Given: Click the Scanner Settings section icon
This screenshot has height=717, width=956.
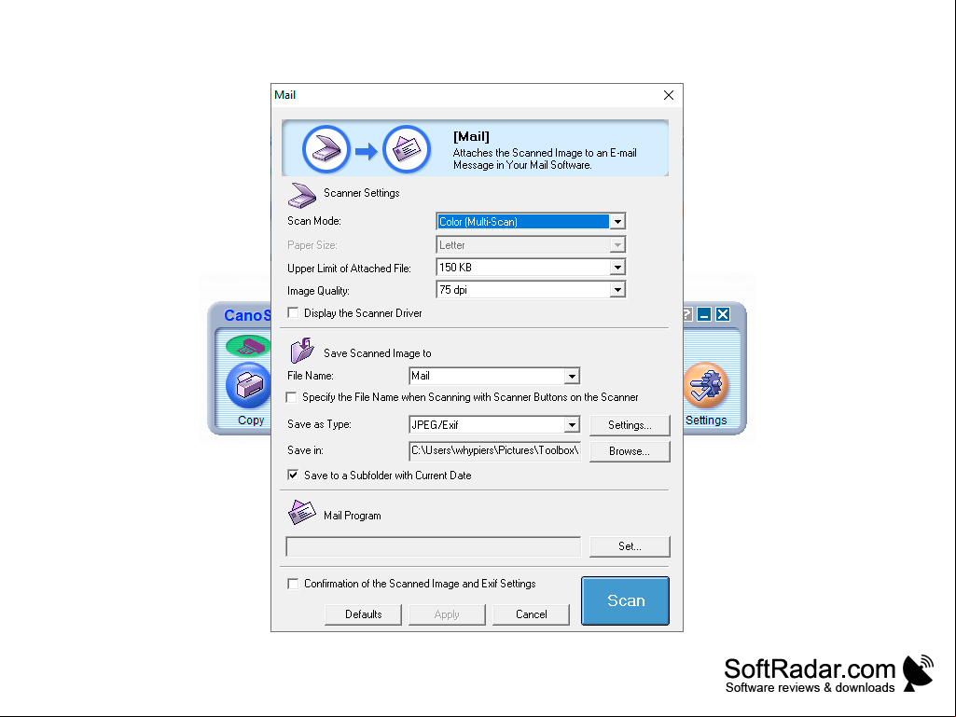Looking at the screenshot, I should click(302, 195).
